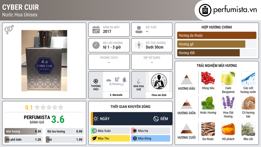Image resolution: width=261 pixels, height=147 pixels.
Task: Click the Giá 1.00 rating bar
Action: coord(65,140)
